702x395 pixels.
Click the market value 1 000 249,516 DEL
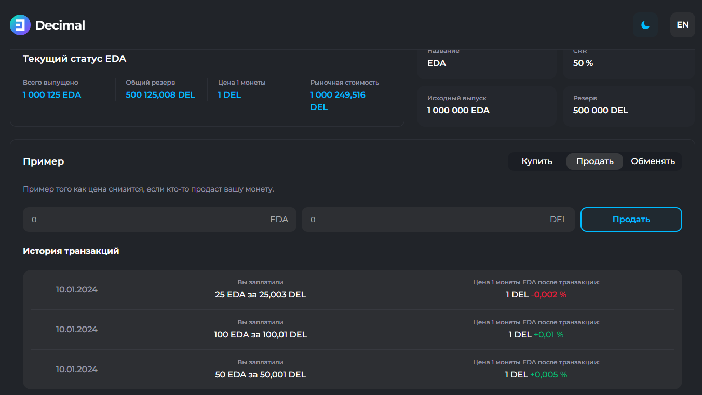pos(337,101)
